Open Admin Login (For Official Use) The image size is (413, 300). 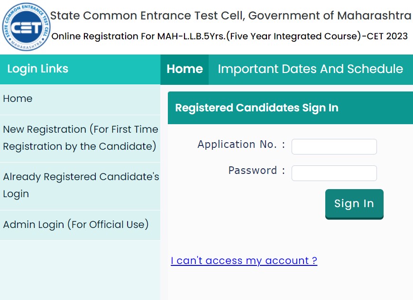click(76, 225)
